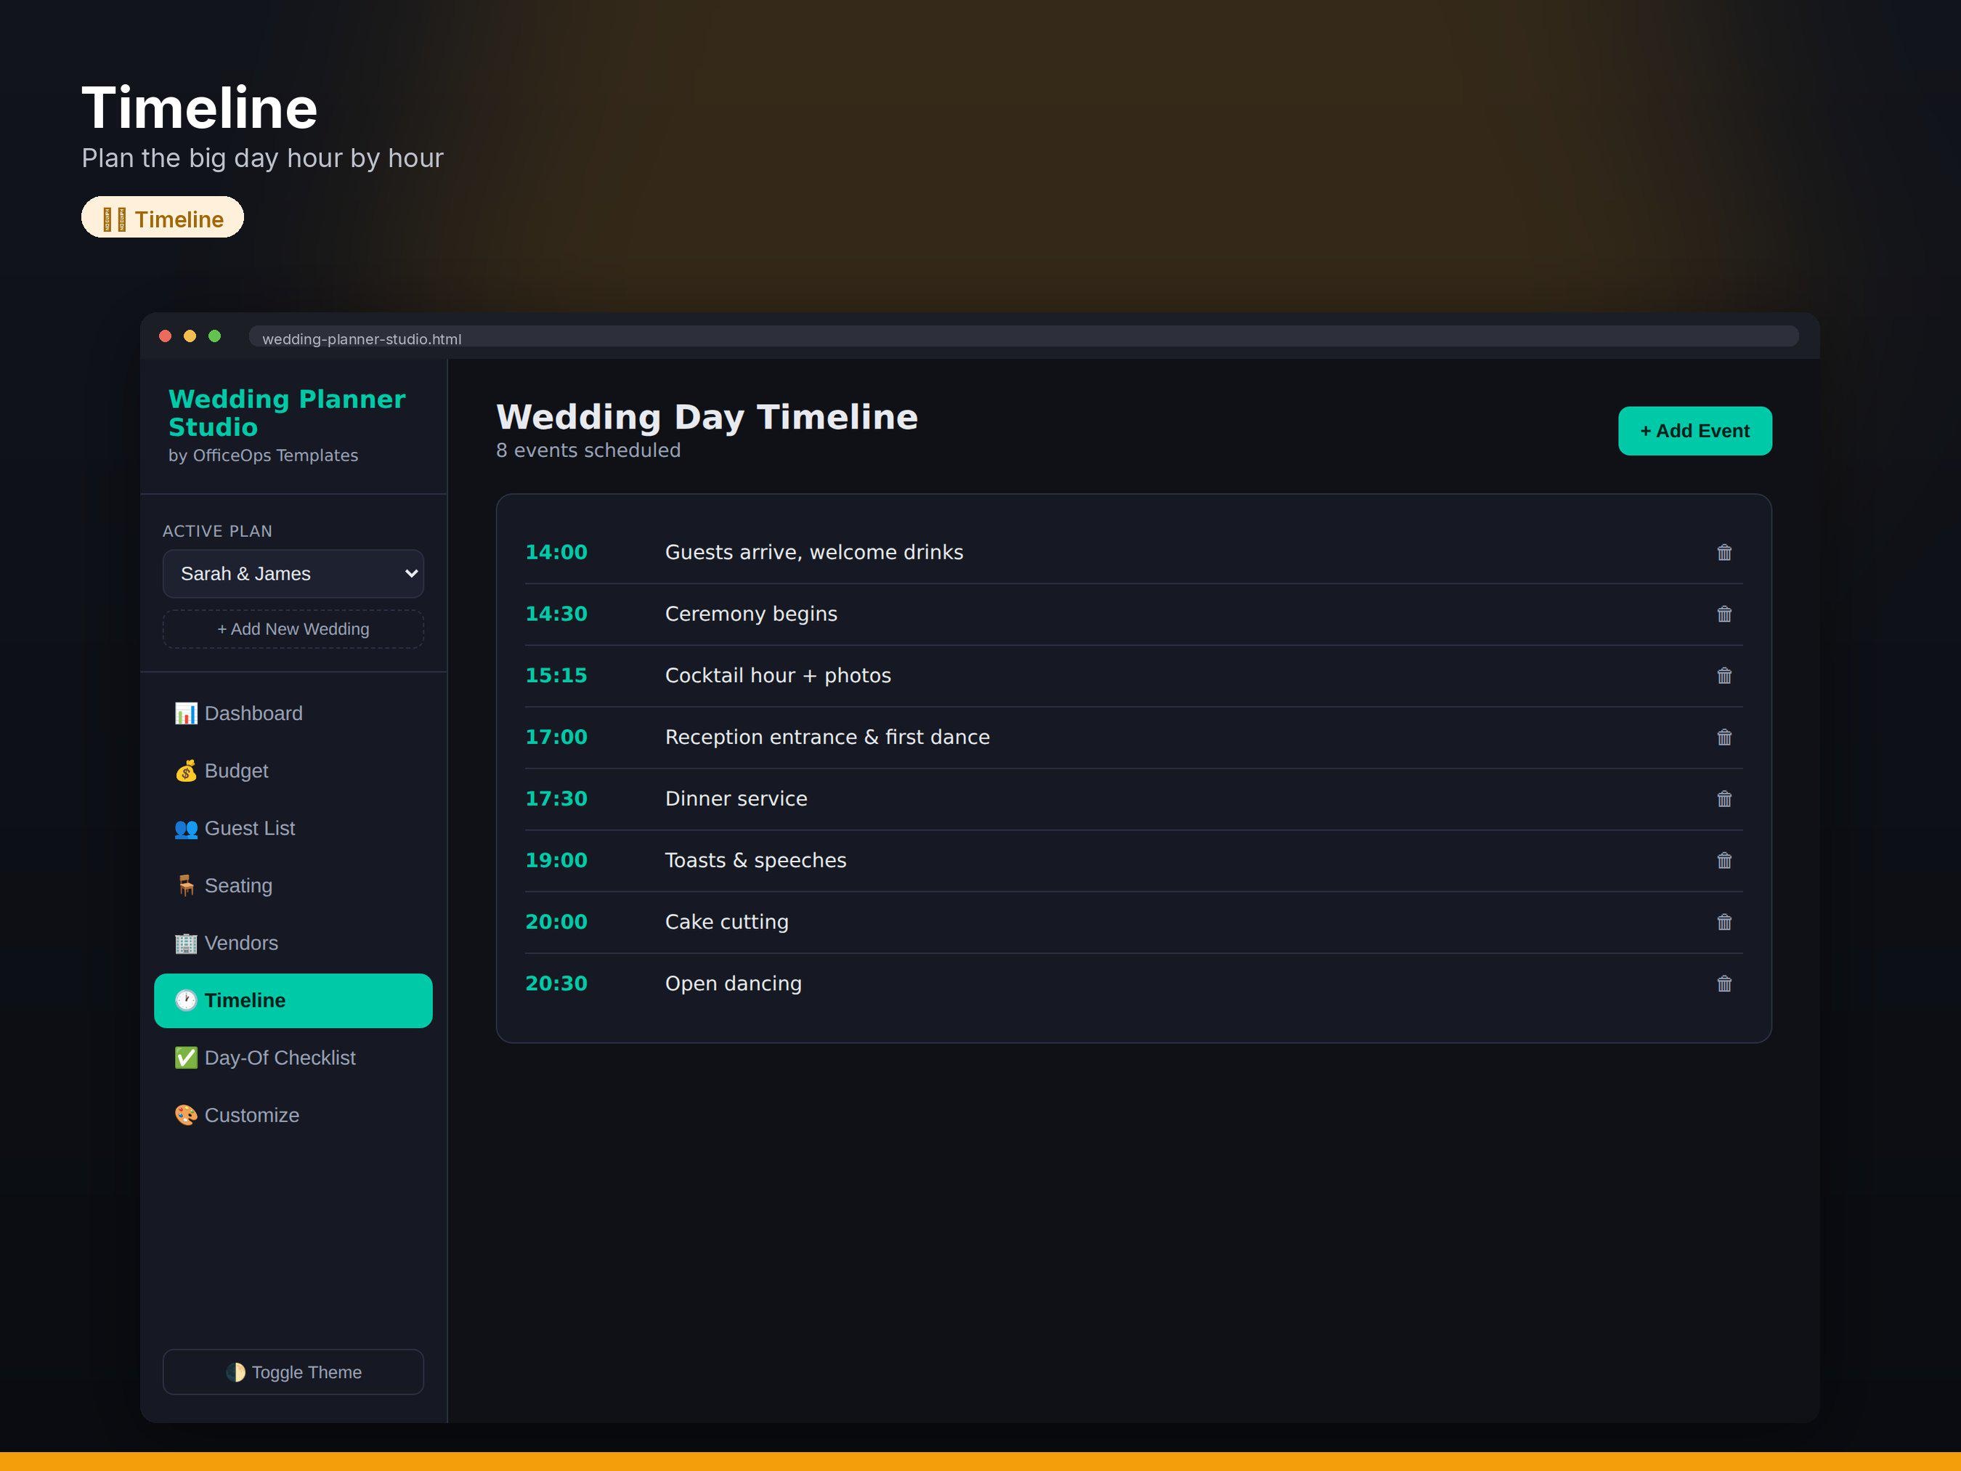The height and width of the screenshot is (1471, 1961).
Task: Open the Sarah & James plan dropdown
Action: point(293,574)
